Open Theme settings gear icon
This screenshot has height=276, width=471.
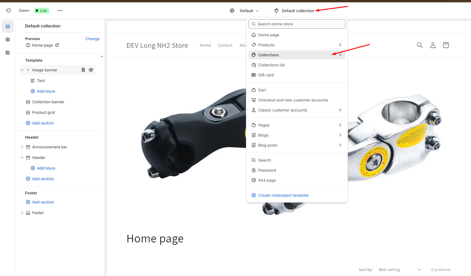8,40
